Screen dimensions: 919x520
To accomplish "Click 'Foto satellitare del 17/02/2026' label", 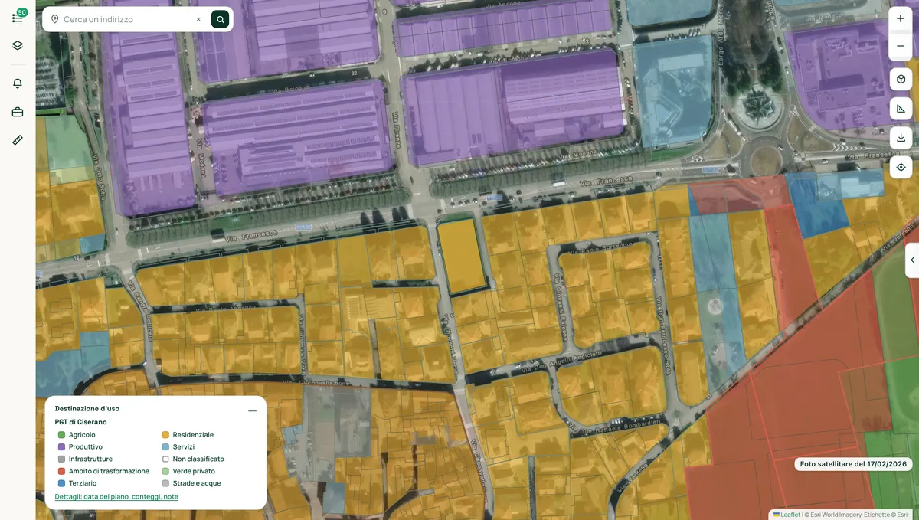I will [853, 464].
